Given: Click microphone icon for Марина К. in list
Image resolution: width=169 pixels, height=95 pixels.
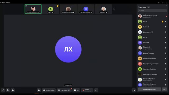Looking at the screenshot, I should [x=166, y=48].
